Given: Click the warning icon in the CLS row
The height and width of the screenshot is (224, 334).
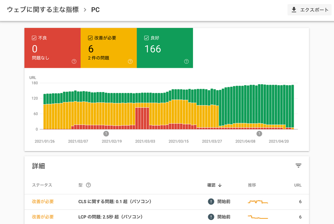Looking at the screenshot, I should tap(211, 201).
